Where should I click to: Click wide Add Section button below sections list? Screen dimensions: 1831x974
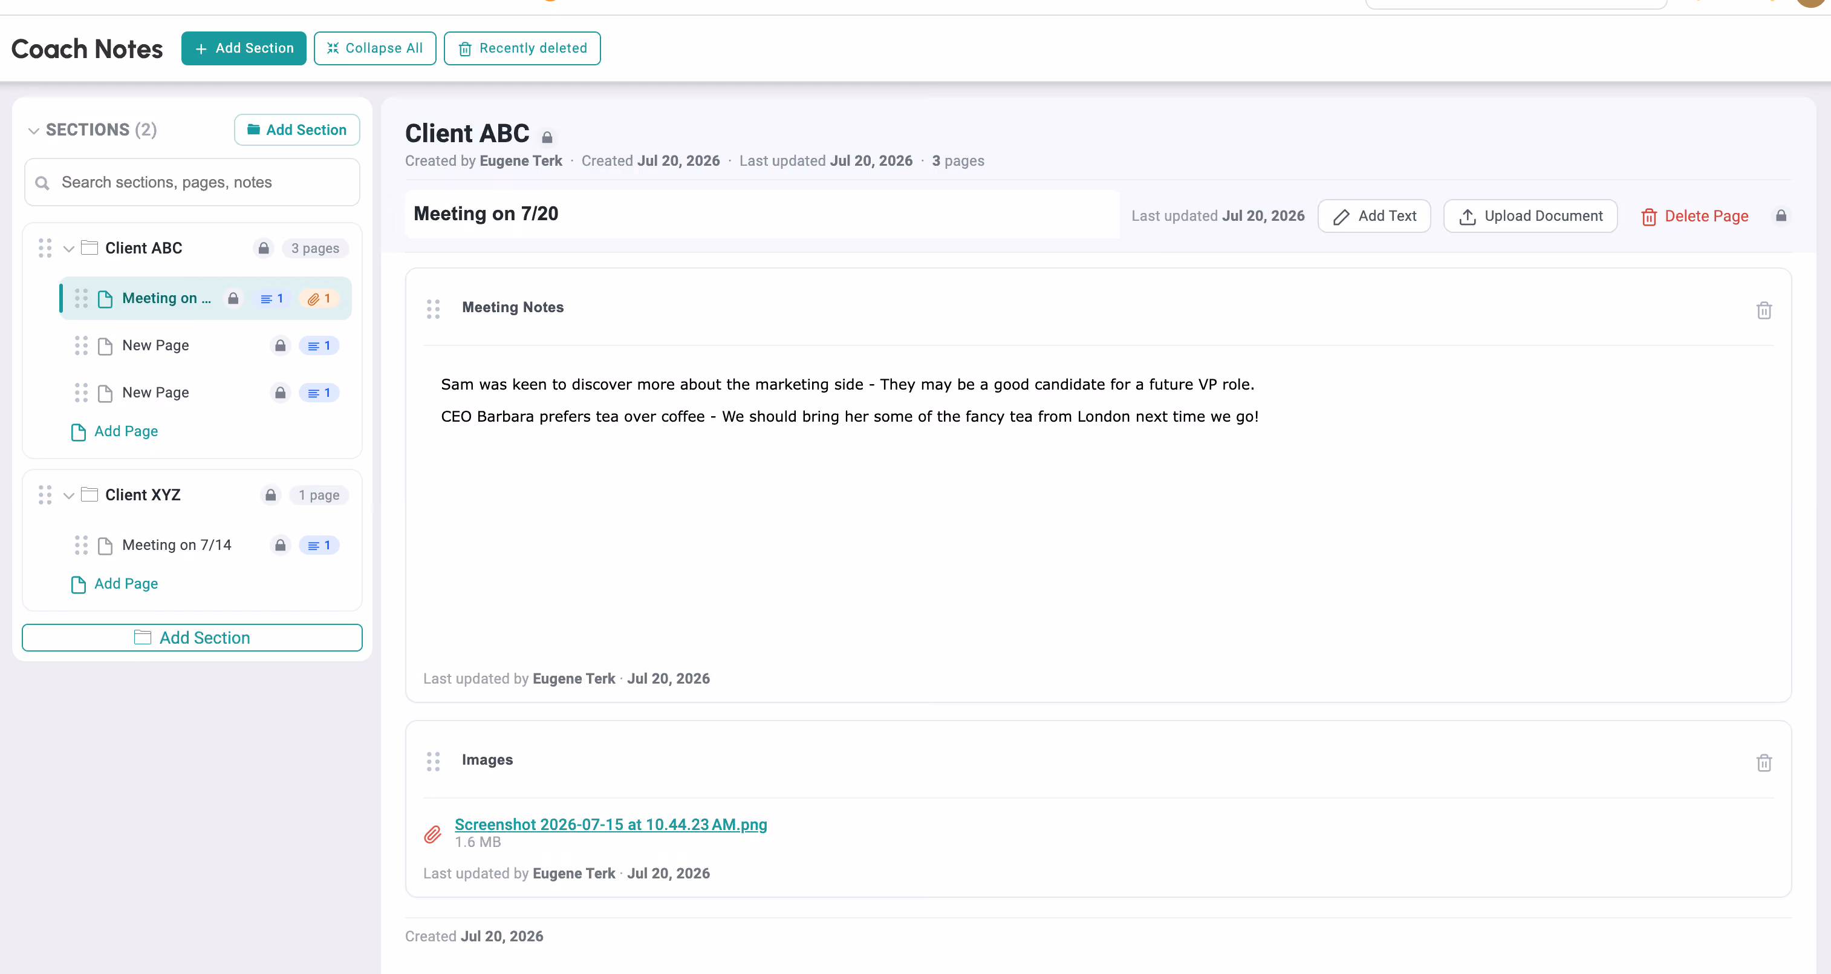[x=192, y=638]
